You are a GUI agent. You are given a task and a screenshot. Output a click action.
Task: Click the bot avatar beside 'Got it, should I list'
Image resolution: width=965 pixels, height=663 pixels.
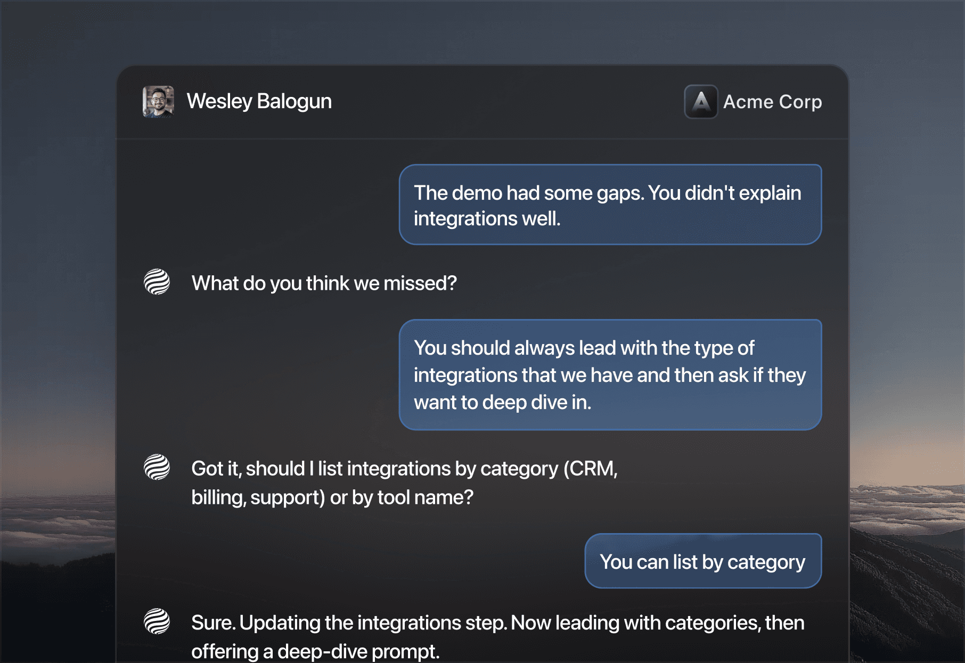pos(157,467)
